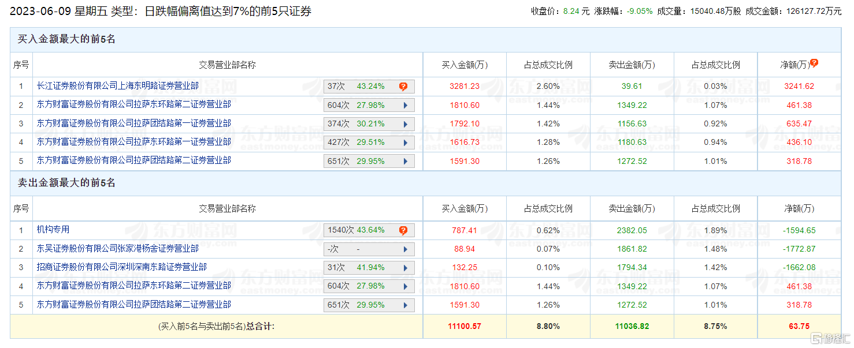Click the sell amount 39.61
Screen dimensions: 854x348
(x=632, y=87)
